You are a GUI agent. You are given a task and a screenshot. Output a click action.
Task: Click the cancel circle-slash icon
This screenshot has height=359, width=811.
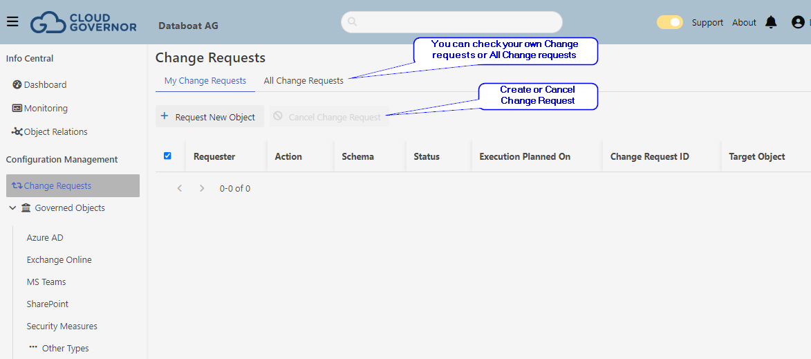[278, 116]
